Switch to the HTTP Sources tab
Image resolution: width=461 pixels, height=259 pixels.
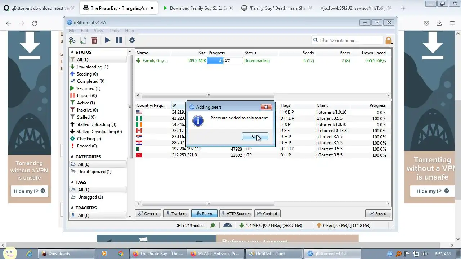(235, 214)
